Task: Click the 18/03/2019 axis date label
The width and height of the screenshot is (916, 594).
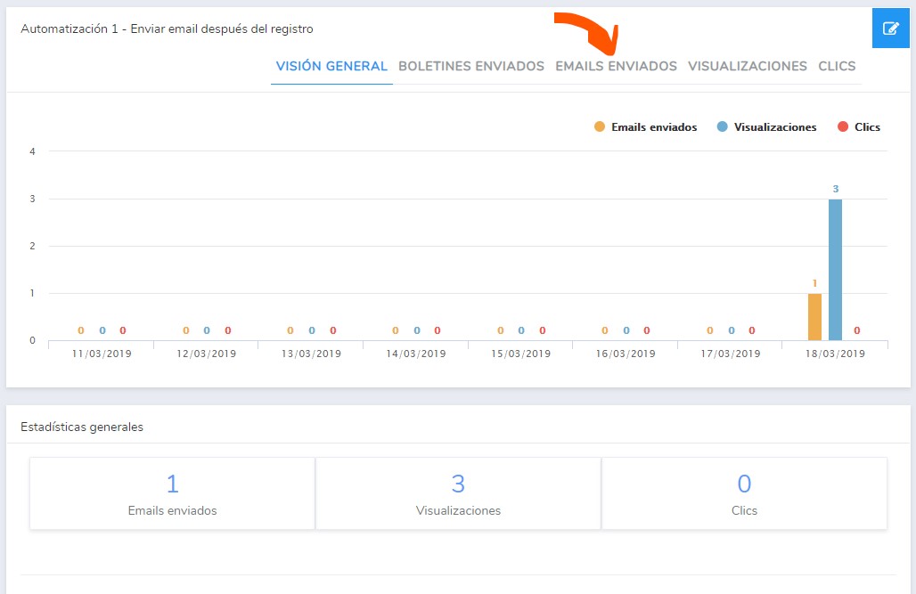Action: click(836, 354)
